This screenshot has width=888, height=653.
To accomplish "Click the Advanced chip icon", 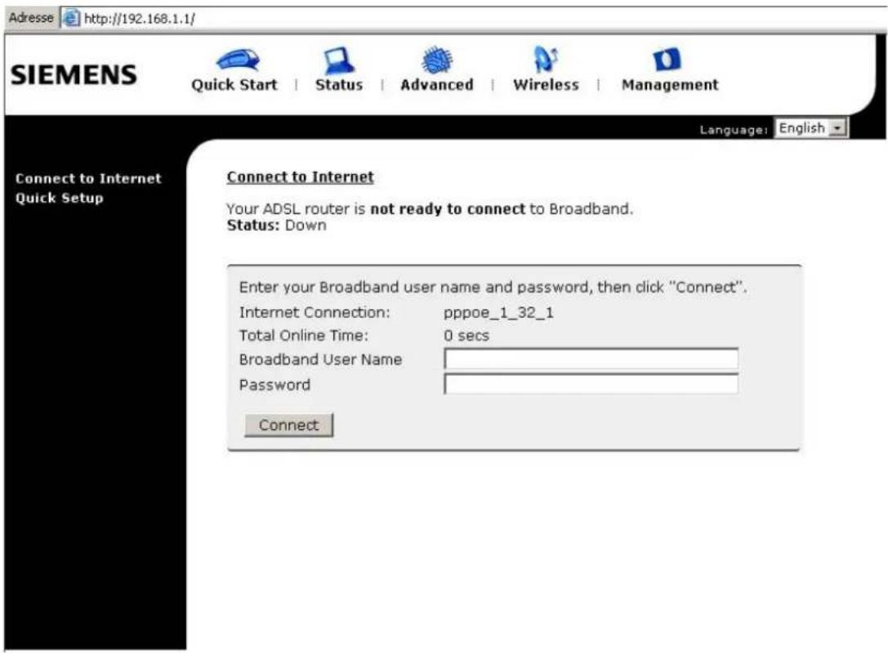I will tap(436, 60).
